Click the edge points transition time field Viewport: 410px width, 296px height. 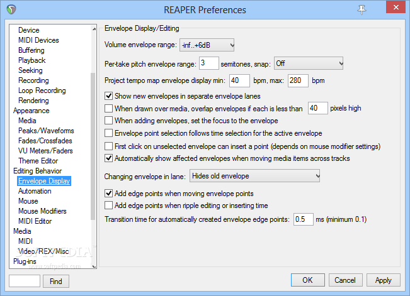point(304,219)
